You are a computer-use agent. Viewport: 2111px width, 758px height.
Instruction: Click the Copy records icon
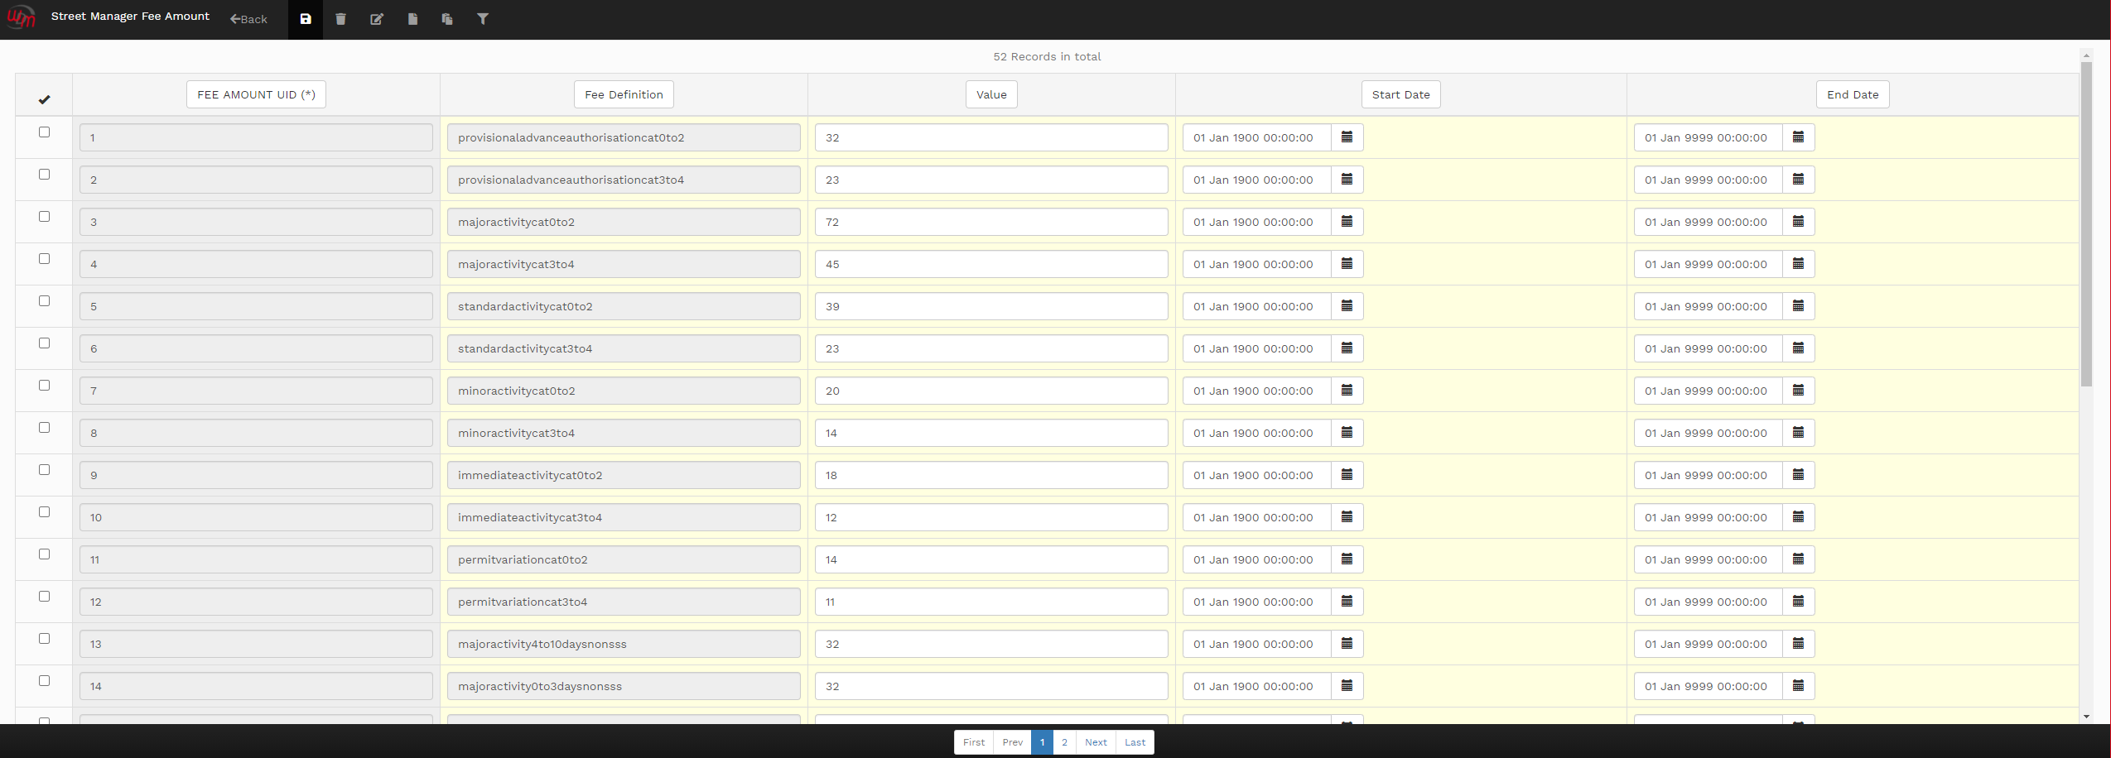(447, 19)
